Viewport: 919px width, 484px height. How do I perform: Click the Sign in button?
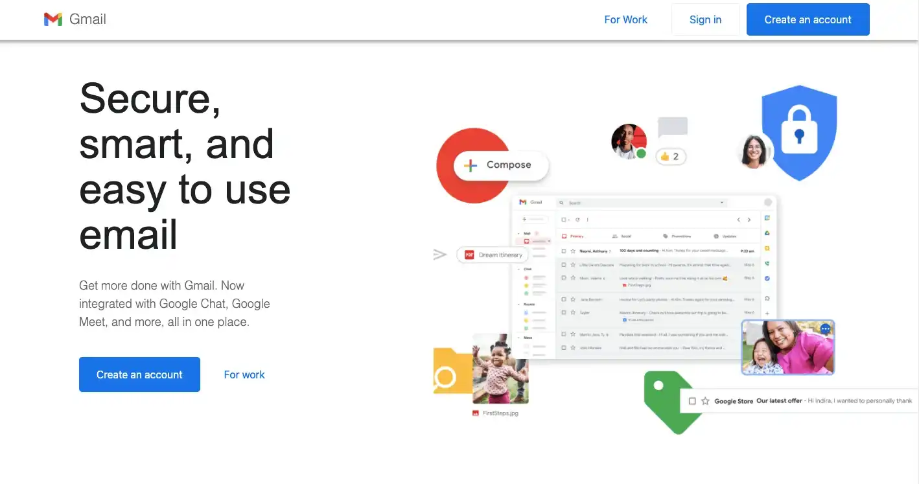coord(705,19)
